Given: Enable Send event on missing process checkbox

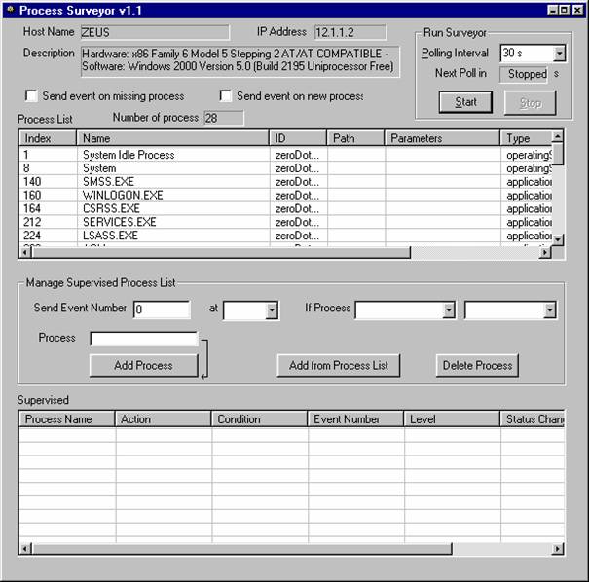Looking at the screenshot, I should click(x=31, y=96).
